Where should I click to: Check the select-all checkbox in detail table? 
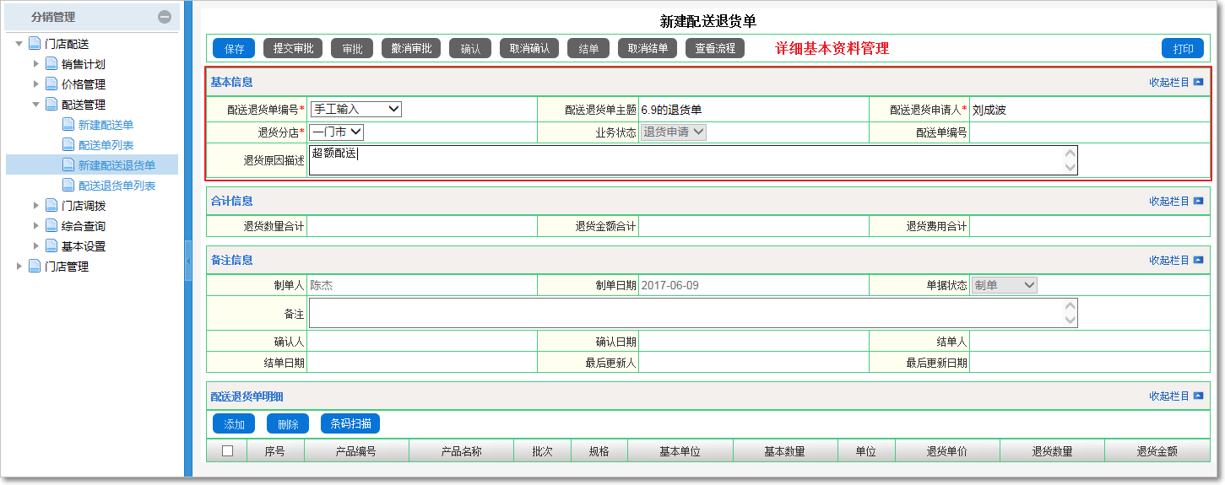point(227,451)
